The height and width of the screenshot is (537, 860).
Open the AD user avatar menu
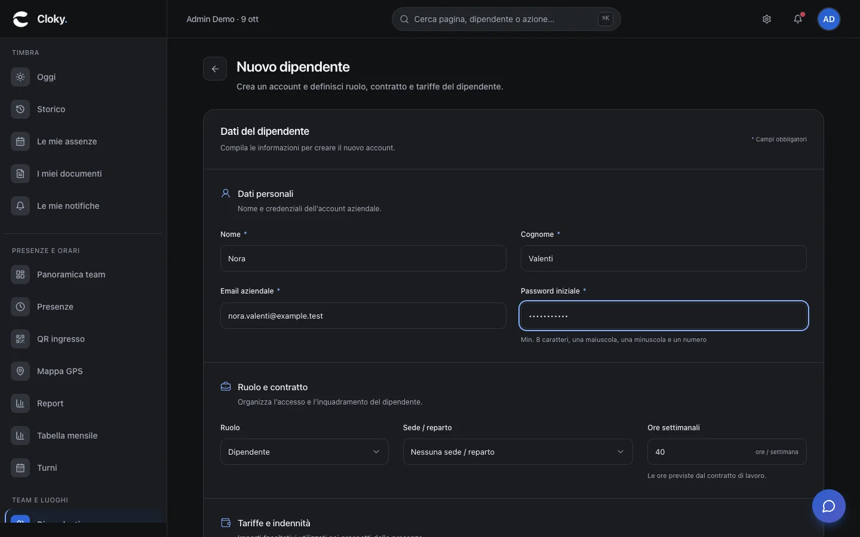point(829,19)
